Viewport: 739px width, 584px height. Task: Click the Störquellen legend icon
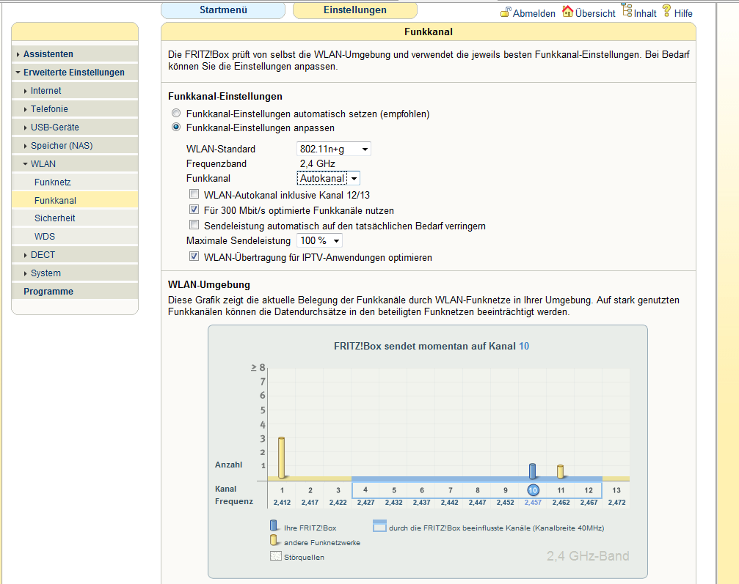point(276,556)
